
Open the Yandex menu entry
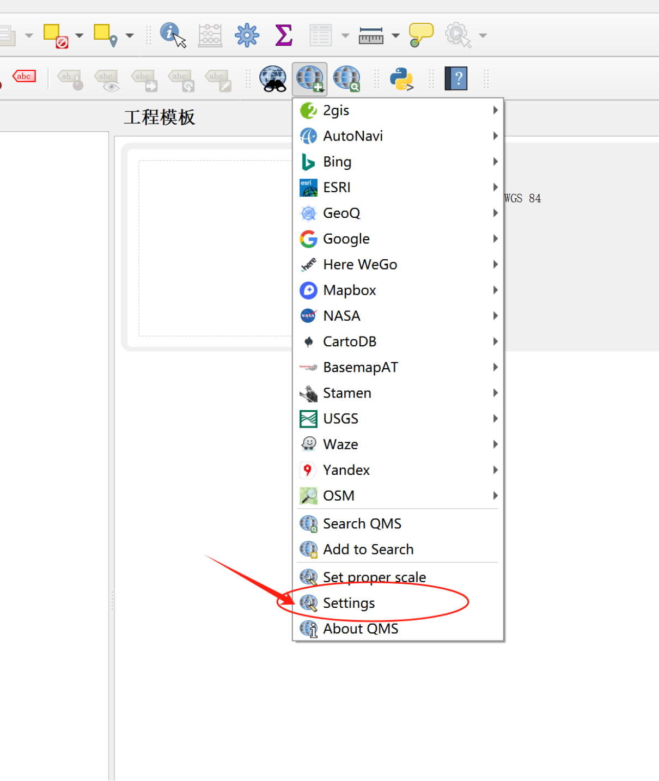coord(398,470)
